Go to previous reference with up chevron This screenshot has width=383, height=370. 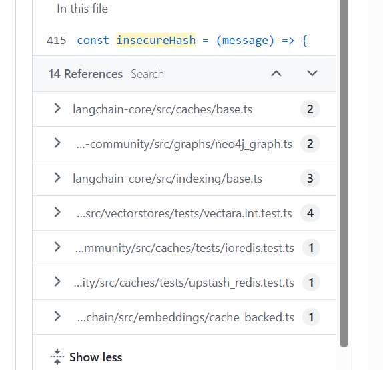pyautogui.click(x=276, y=73)
